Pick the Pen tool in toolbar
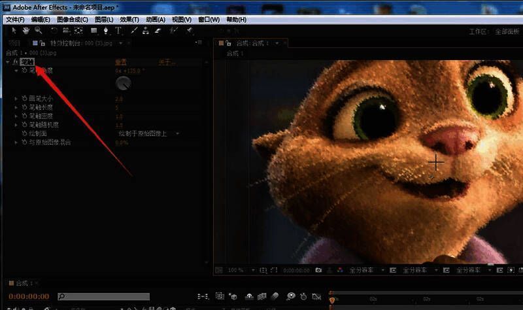The height and width of the screenshot is (310, 523). (x=106, y=30)
